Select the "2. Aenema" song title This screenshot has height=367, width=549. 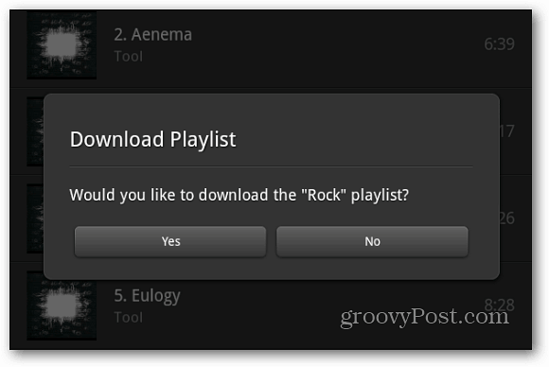(153, 35)
